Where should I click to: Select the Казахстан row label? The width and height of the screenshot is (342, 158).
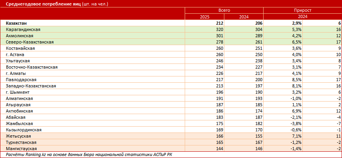click(16, 23)
